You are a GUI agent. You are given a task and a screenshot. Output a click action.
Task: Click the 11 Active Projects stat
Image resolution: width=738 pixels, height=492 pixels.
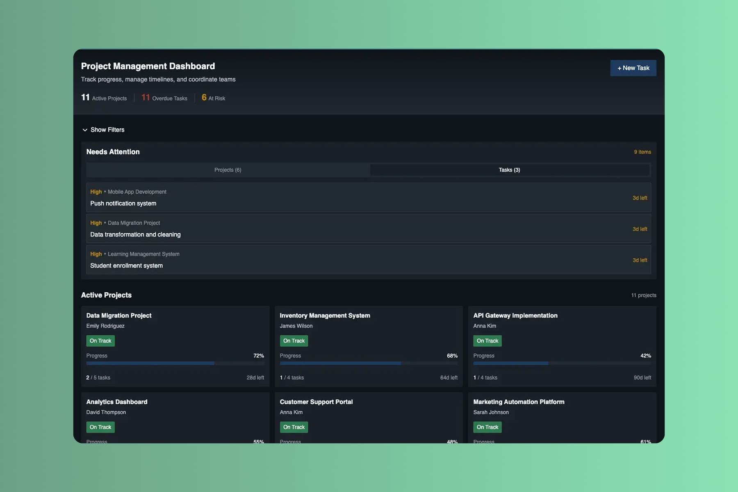tap(104, 98)
